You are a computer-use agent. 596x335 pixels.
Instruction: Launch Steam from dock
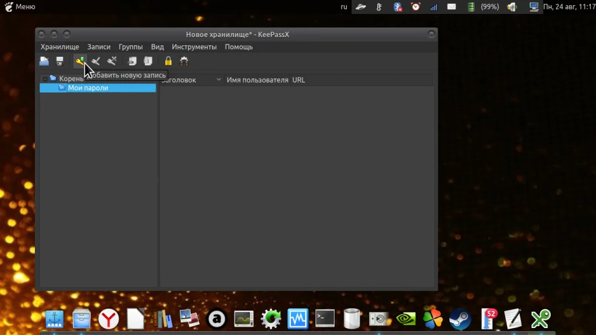(460, 319)
